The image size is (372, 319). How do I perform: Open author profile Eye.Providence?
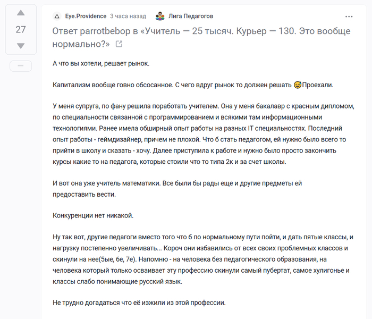click(86, 16)
